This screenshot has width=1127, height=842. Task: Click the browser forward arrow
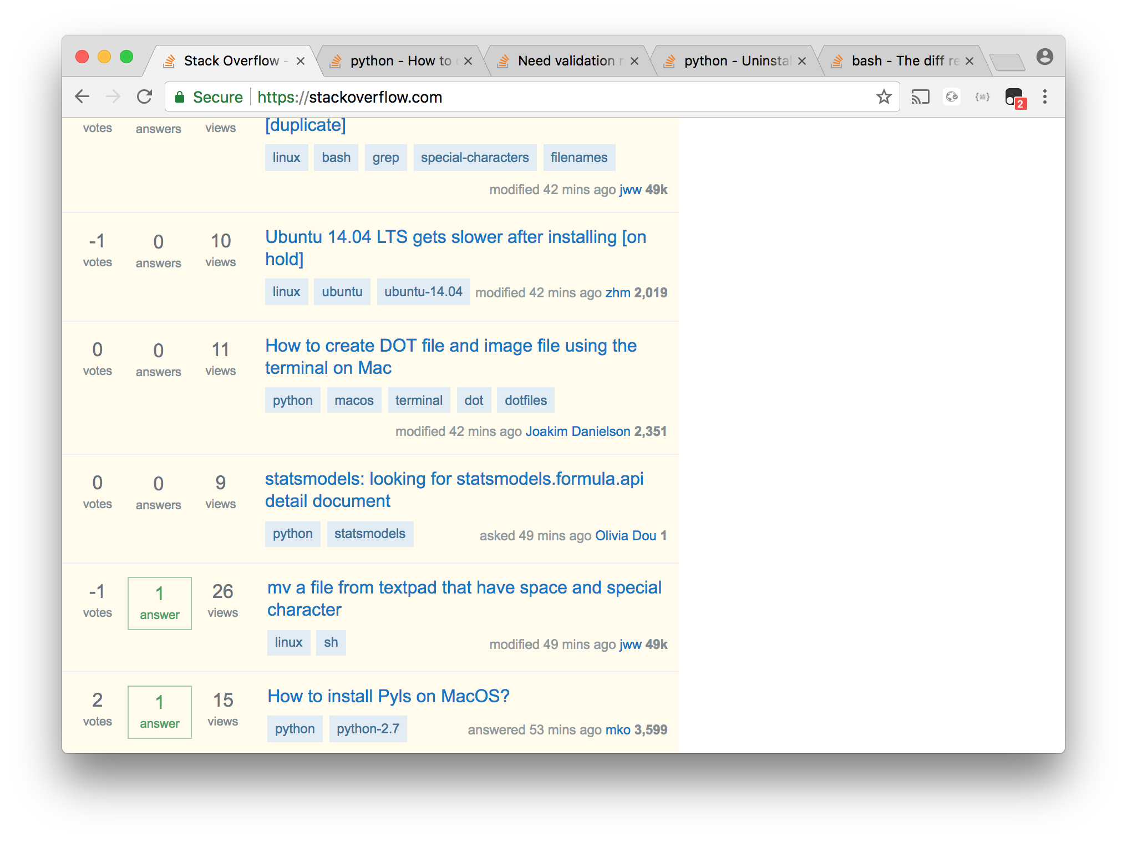[x=113, y=97]
